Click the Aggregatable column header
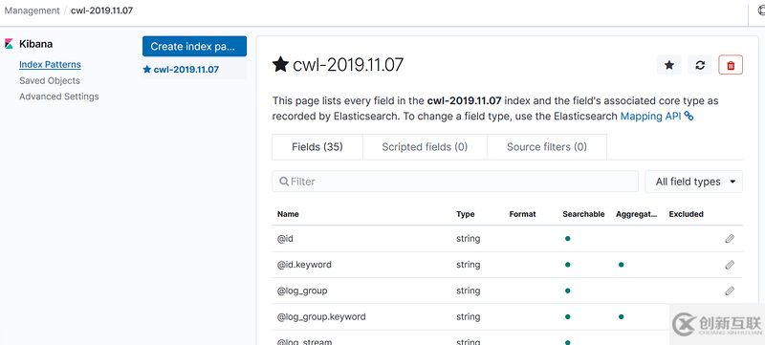The width and height of the screenshot is (765, 345). click(x=636, y=214)
